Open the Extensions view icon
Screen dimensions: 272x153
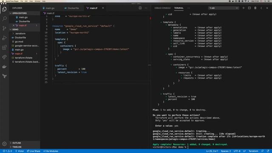pos(4,47)
